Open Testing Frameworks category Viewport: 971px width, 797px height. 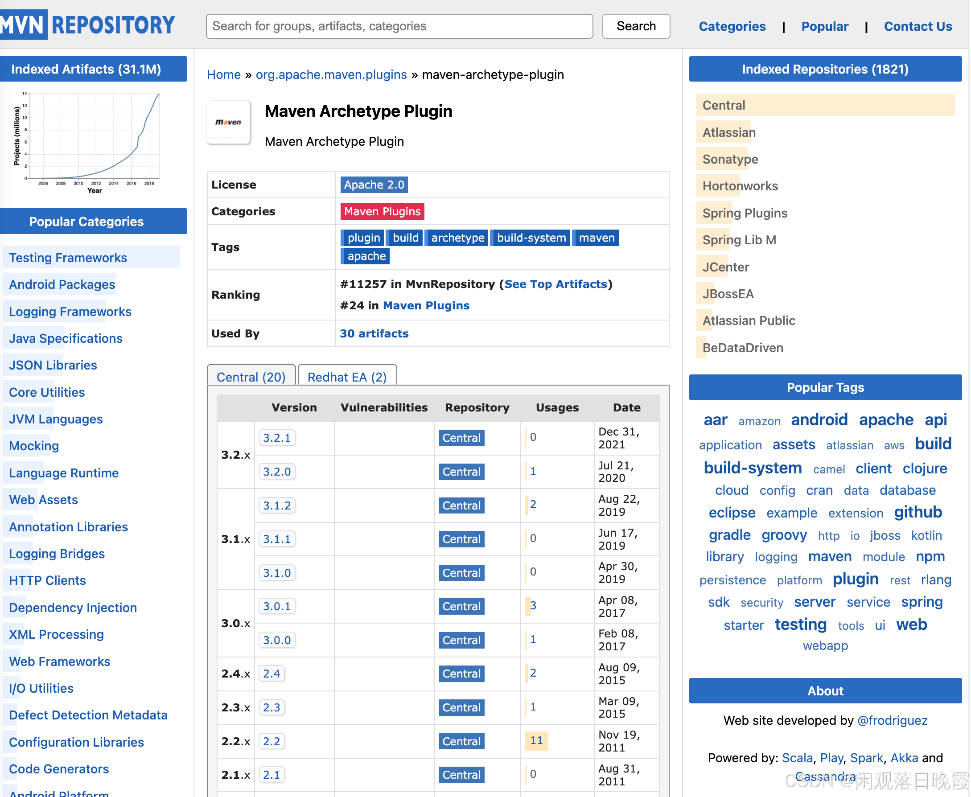(x=68, y=258)
